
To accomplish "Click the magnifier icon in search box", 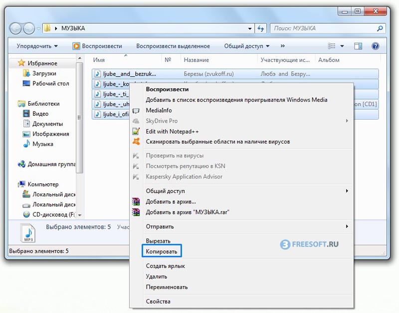I will click(380, 28).
